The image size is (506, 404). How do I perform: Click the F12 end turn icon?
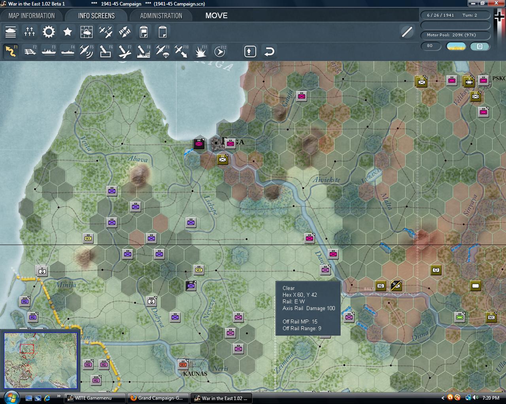pyautogui.click(x=220, y=51)
